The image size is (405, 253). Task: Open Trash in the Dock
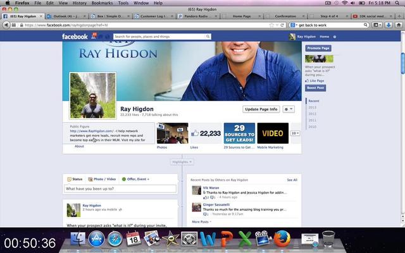[328, 239]
